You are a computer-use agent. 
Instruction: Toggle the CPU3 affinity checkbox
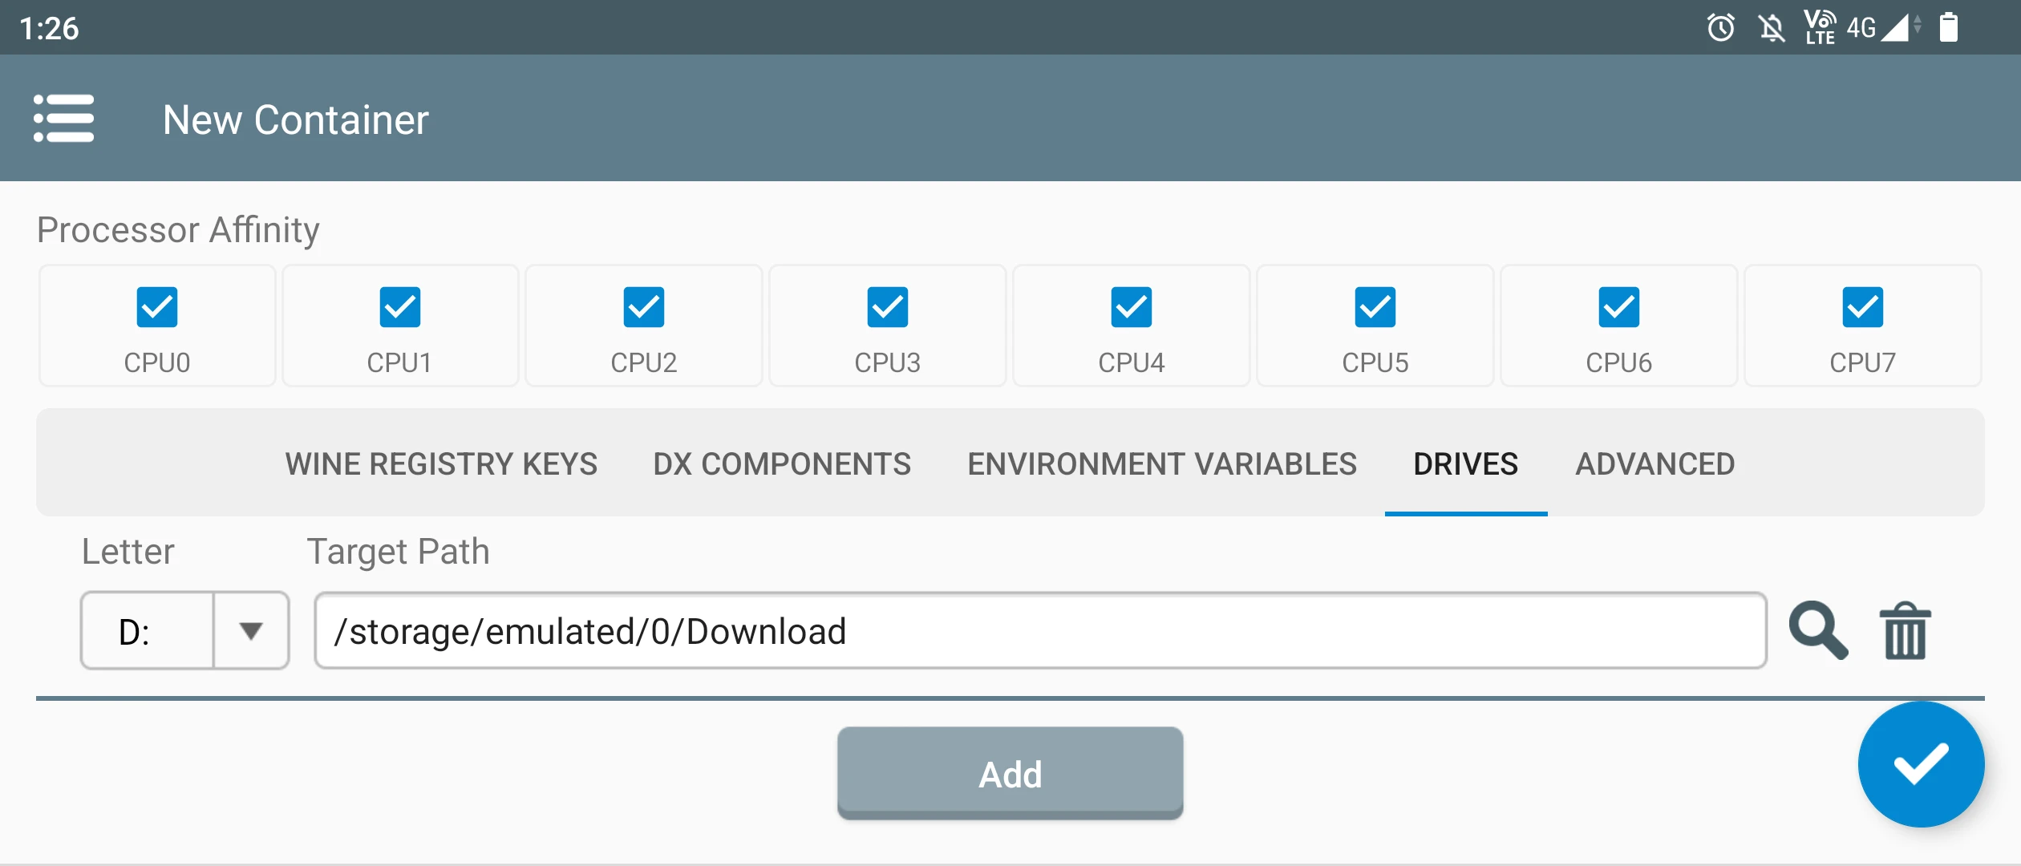(x=887, y=307)
